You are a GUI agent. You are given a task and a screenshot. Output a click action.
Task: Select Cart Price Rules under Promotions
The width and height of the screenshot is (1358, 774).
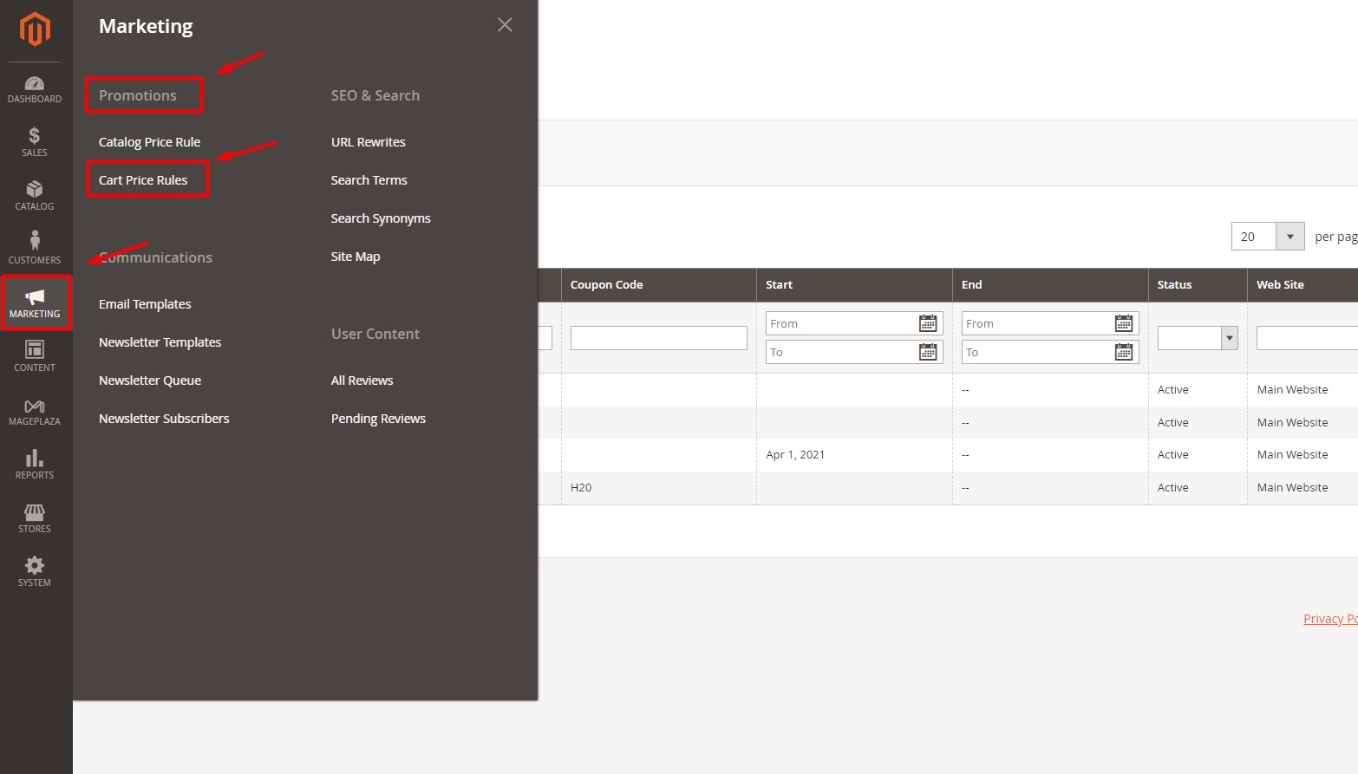[x=143, y=179]
